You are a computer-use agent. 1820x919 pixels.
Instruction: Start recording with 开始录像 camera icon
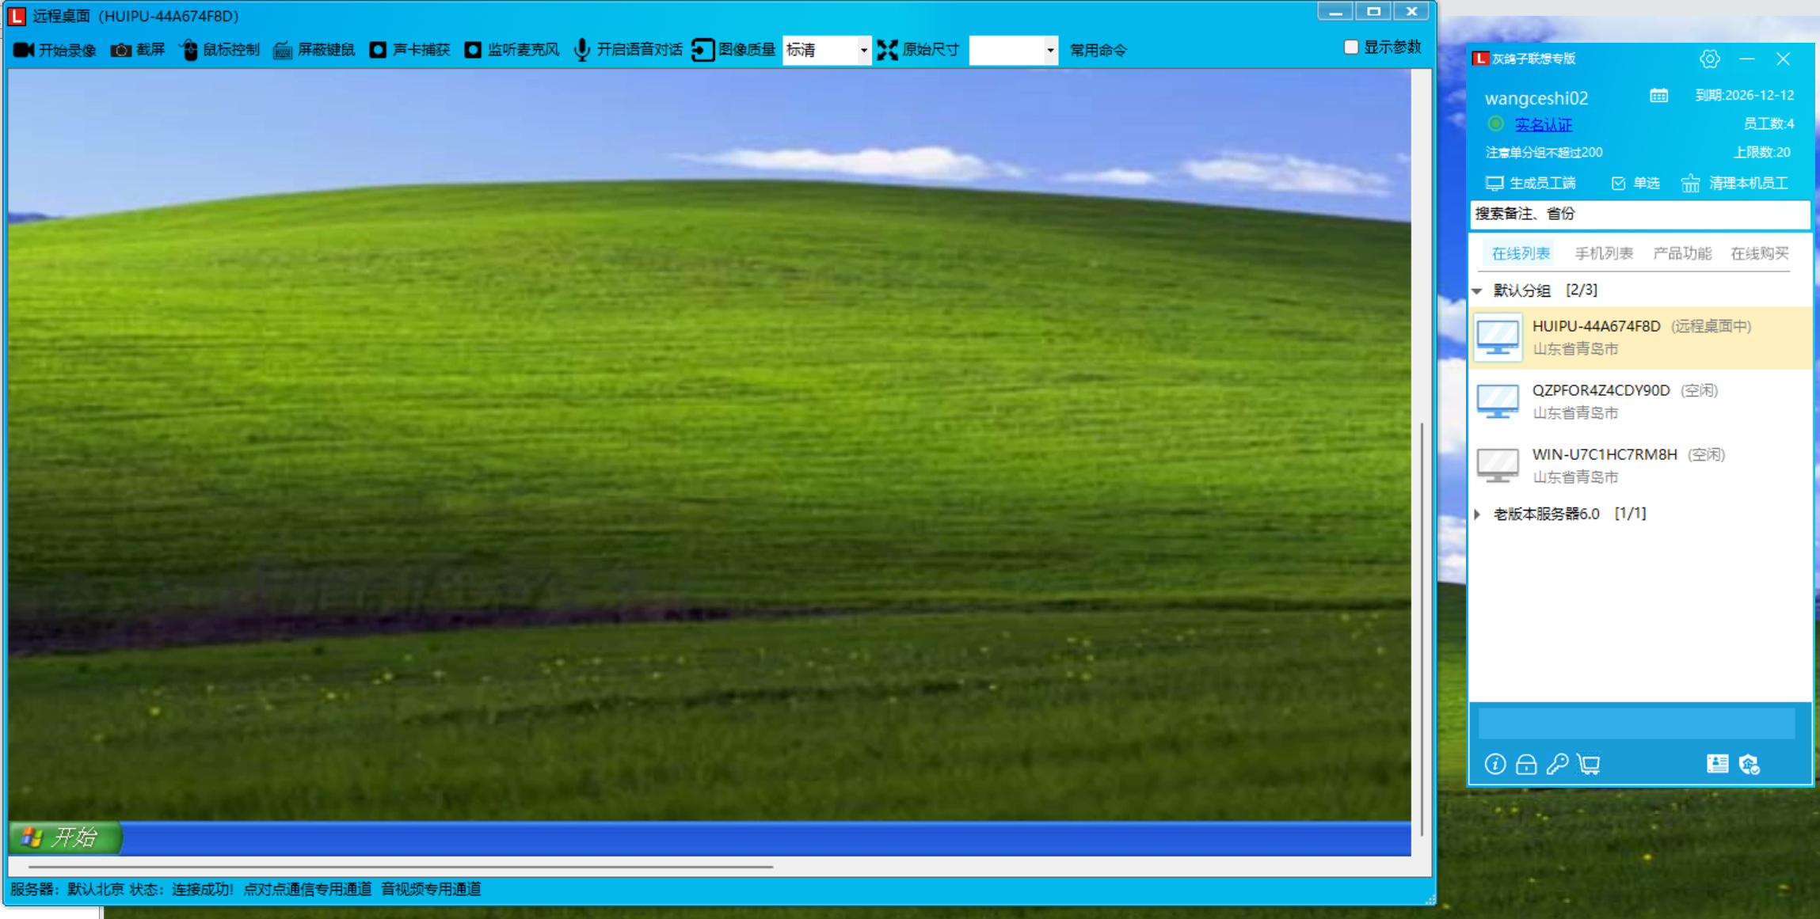point(24,50)
